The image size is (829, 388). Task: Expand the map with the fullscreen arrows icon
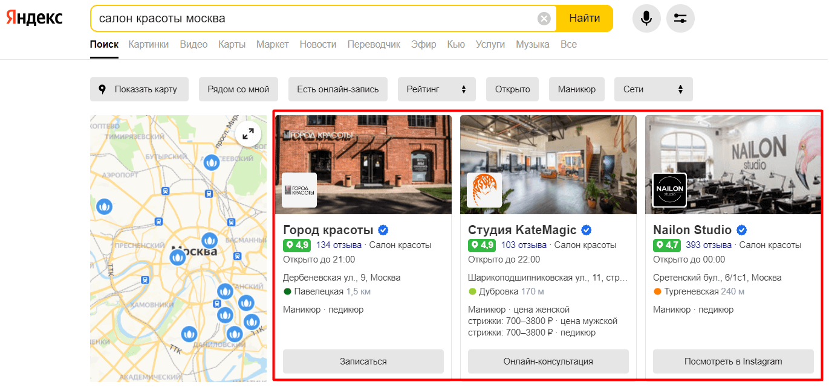[x=248, y=135]
